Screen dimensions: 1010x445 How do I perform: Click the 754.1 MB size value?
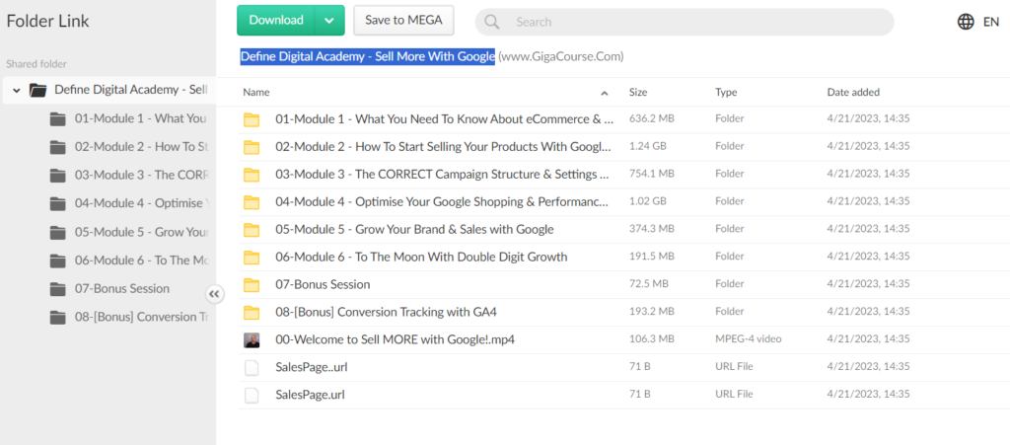[x=651, y=174]
